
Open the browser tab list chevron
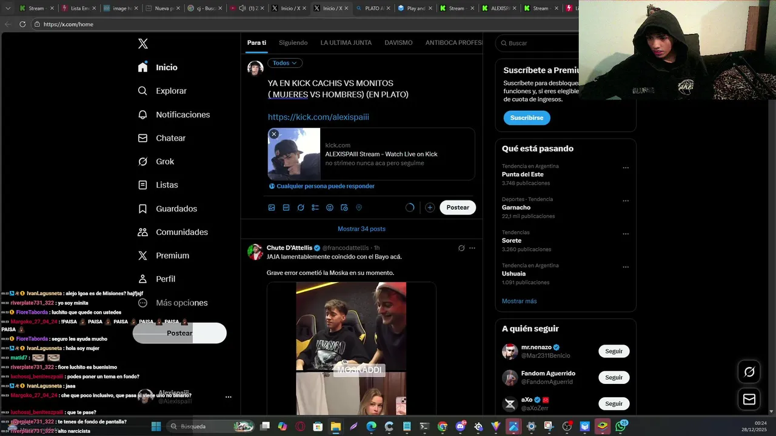[x=8, y=8]
